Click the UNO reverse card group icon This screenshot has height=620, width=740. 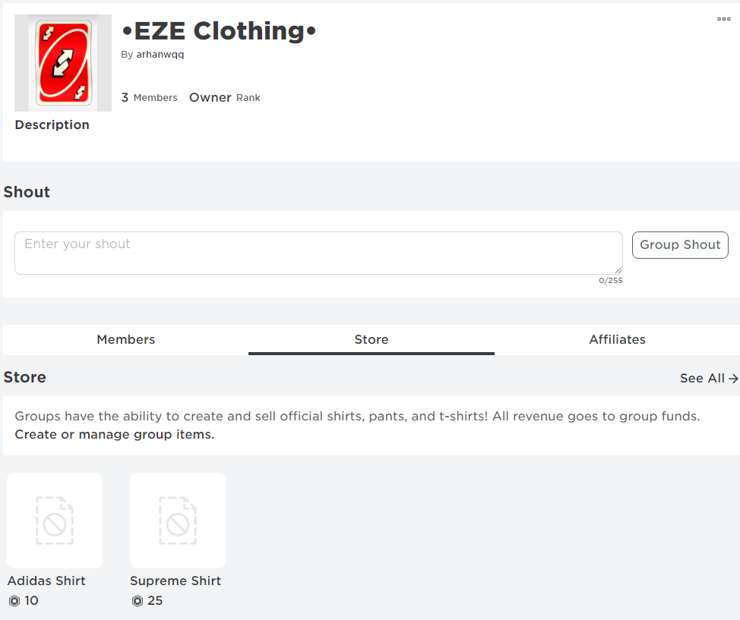click(63, 63)
